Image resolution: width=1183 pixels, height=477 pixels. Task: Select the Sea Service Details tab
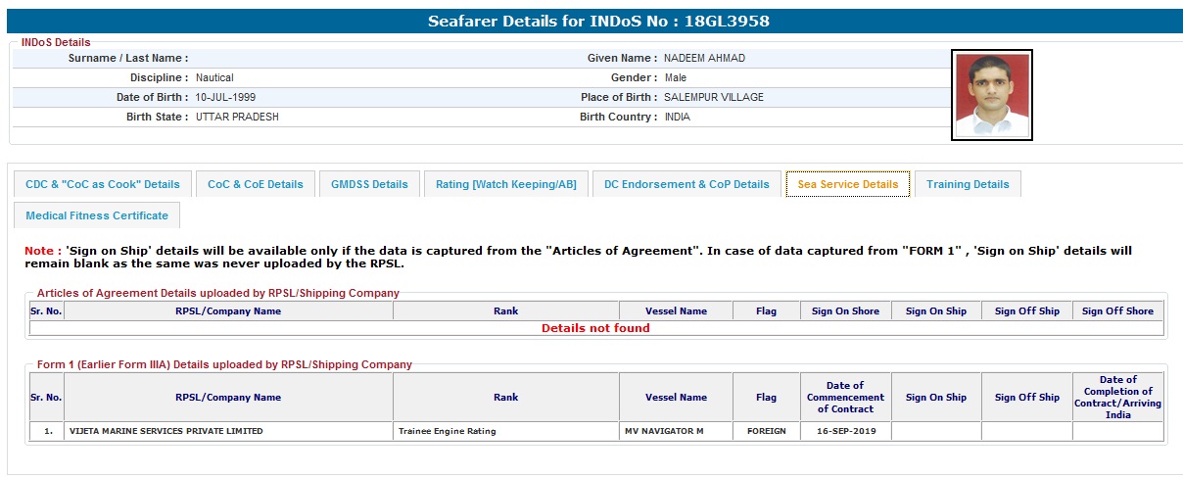[x=848, y=184]
